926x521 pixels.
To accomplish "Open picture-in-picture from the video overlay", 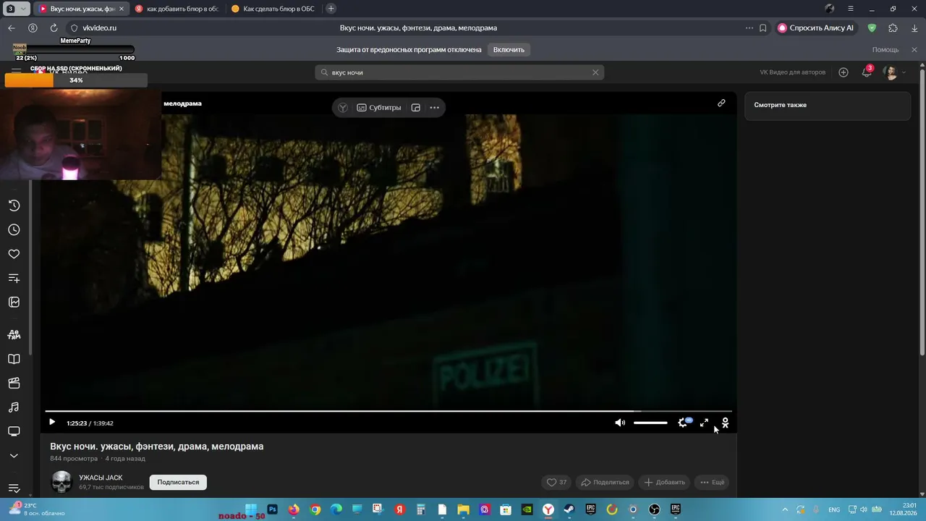I will 416,107.
